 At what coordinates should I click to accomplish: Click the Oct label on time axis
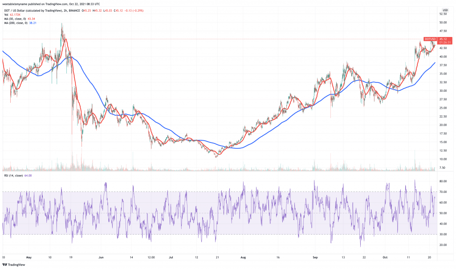385,257
